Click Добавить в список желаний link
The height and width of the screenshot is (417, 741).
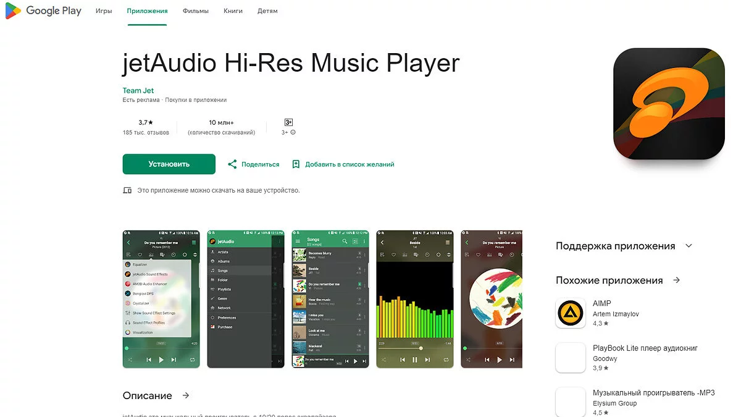(350, 164)
